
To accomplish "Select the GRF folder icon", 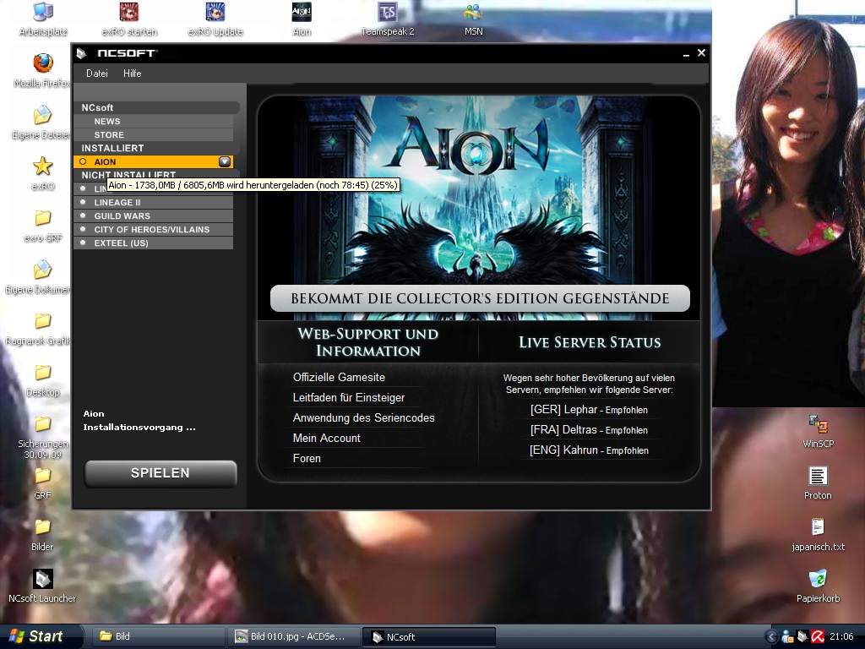I will point(43,483).
